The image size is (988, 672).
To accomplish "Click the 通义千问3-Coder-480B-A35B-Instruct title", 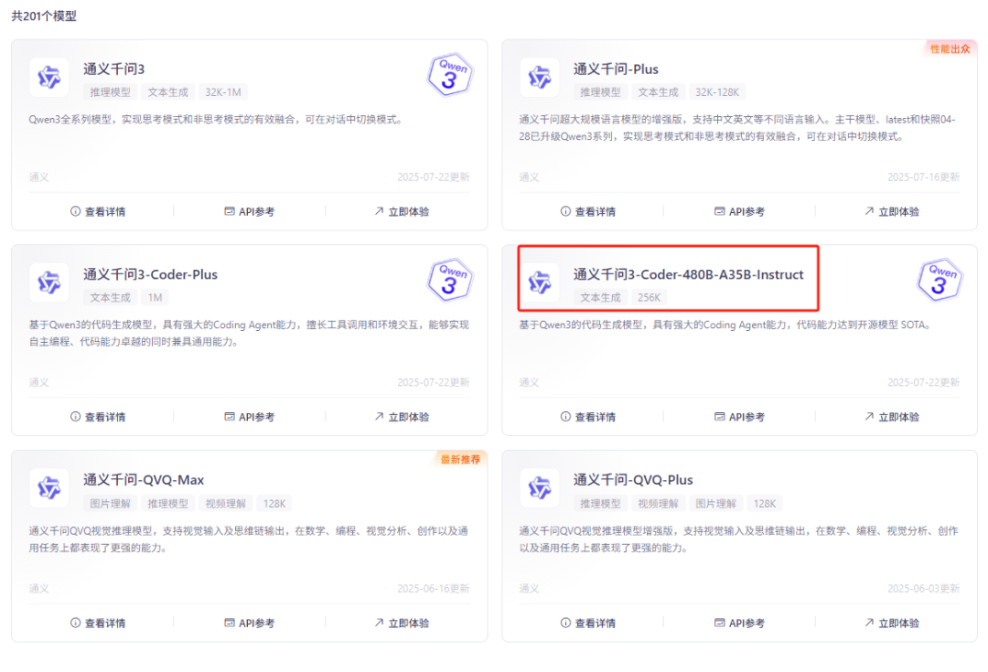I will (x=688, y=274).
